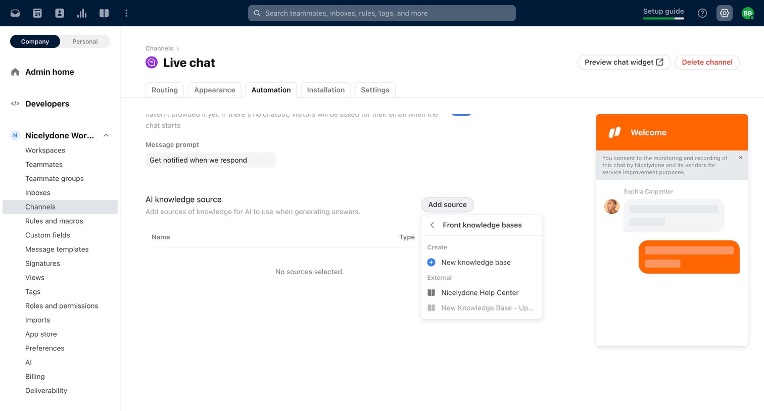The image size is (764, 411).
Task: Open the Installation tab
Action: 326,90
